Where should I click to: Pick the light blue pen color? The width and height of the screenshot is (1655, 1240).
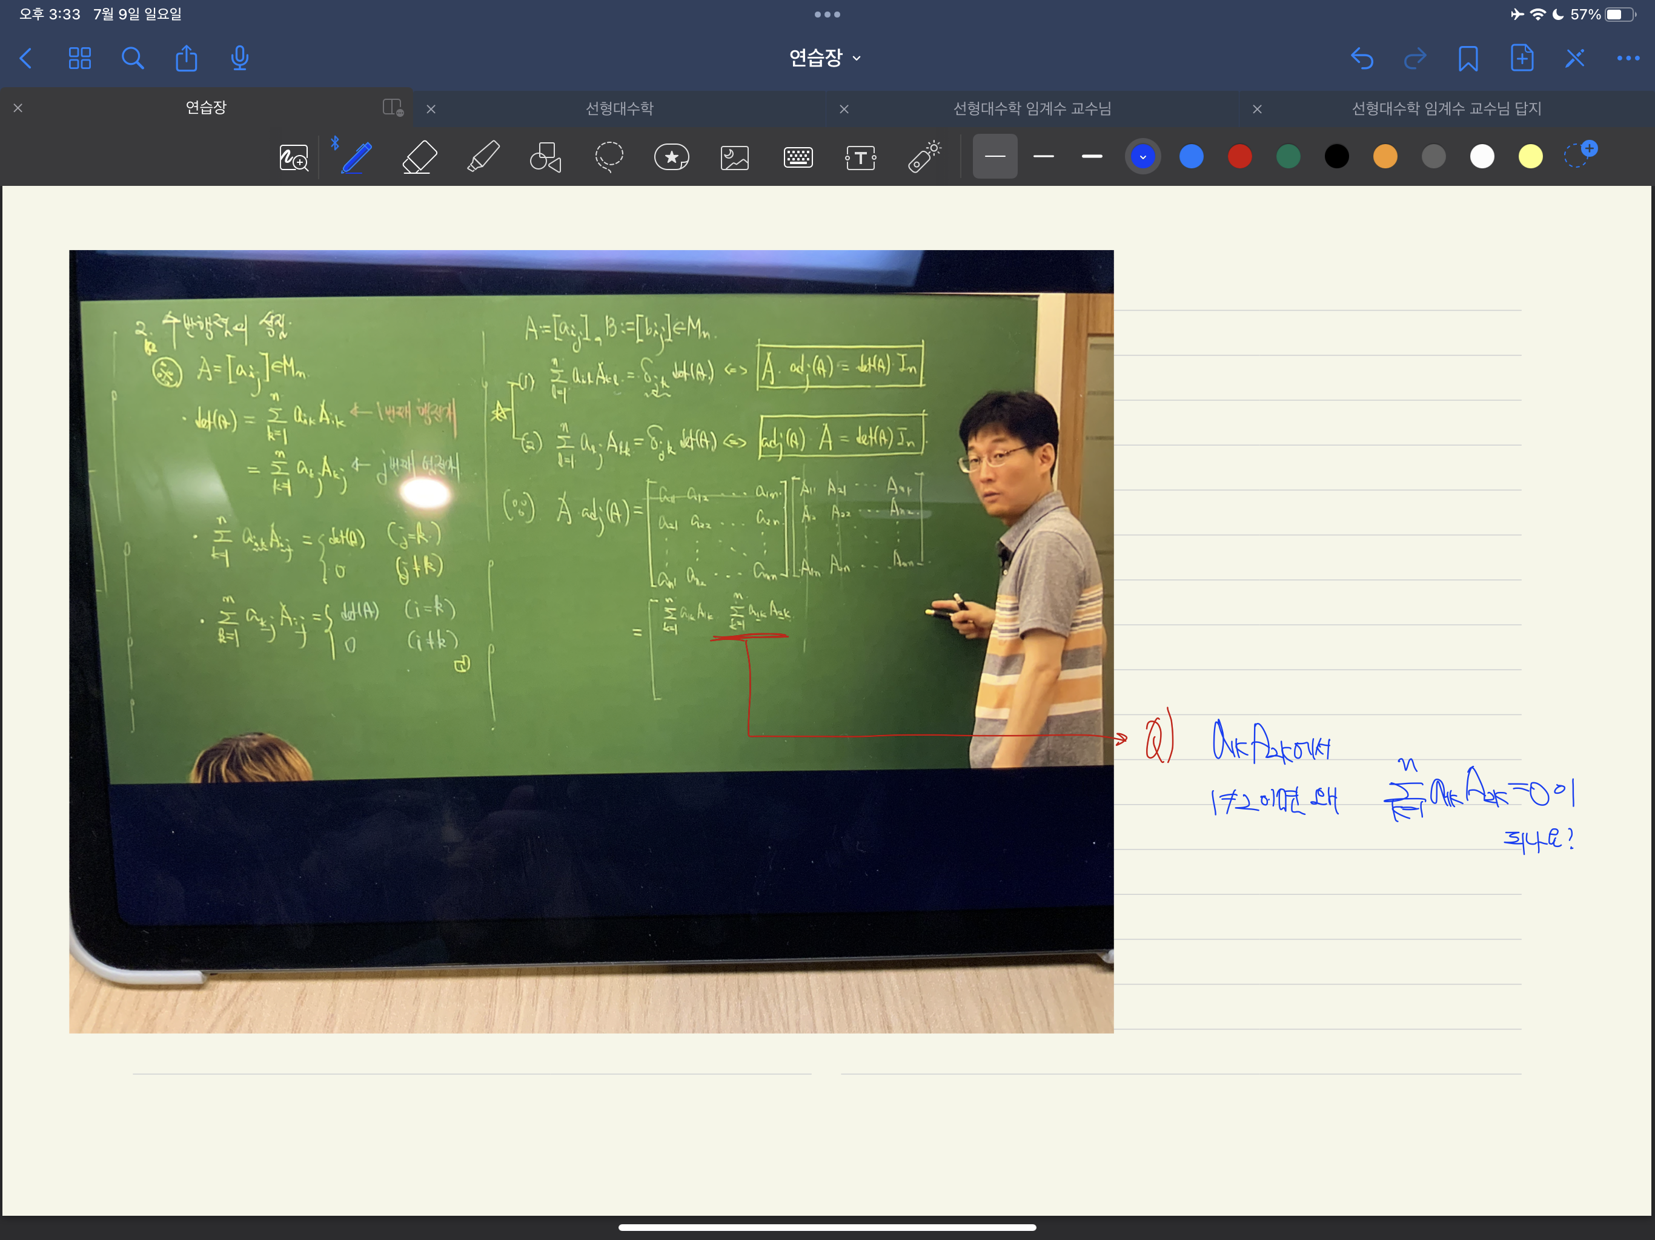click(x=1191, y=156)
